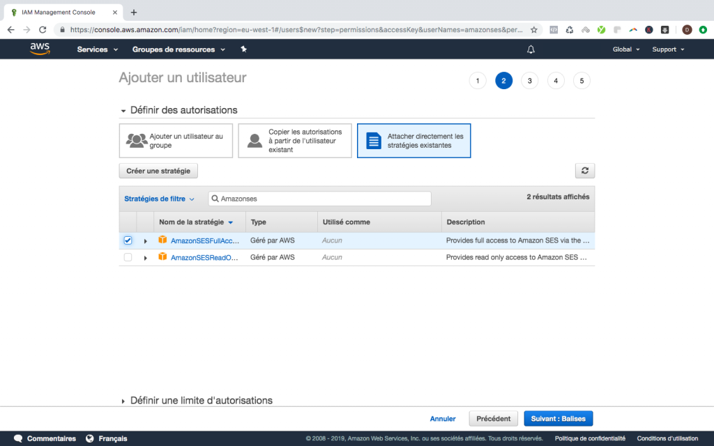Click the search magnifier icon in filter box
Screen dimensions: 714x446
point(215,199)
